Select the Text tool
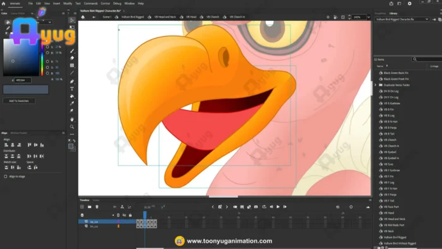Screen dimensions: 442x249 pyautogui.click(x=72, y=89)
